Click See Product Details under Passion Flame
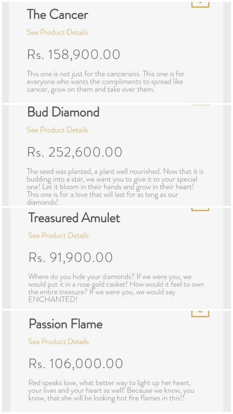 pos(59,342)
